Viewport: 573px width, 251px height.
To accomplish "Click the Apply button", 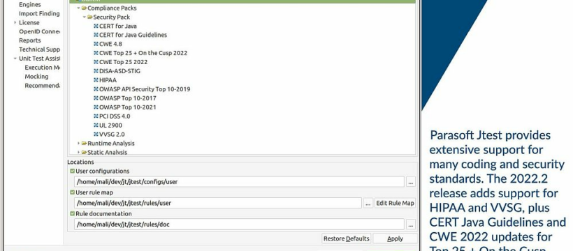I will [x=395, y=238].
